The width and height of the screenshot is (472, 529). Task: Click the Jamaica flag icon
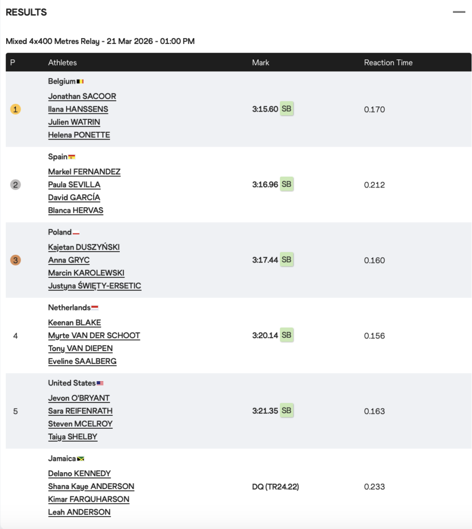coord(80,459)
